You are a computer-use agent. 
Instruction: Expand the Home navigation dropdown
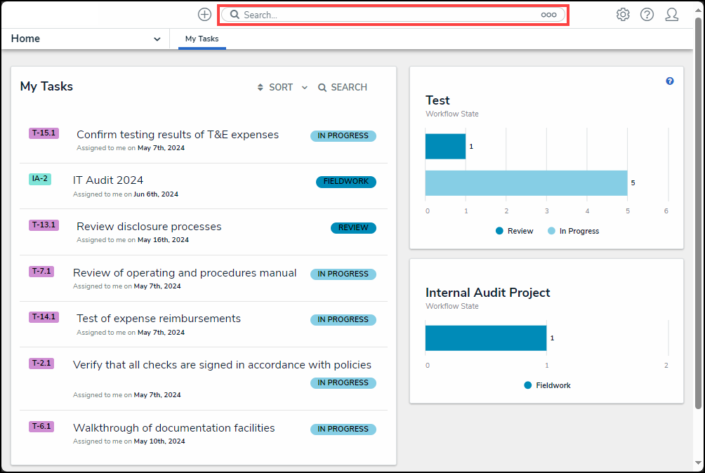click(x=157, y=39)
